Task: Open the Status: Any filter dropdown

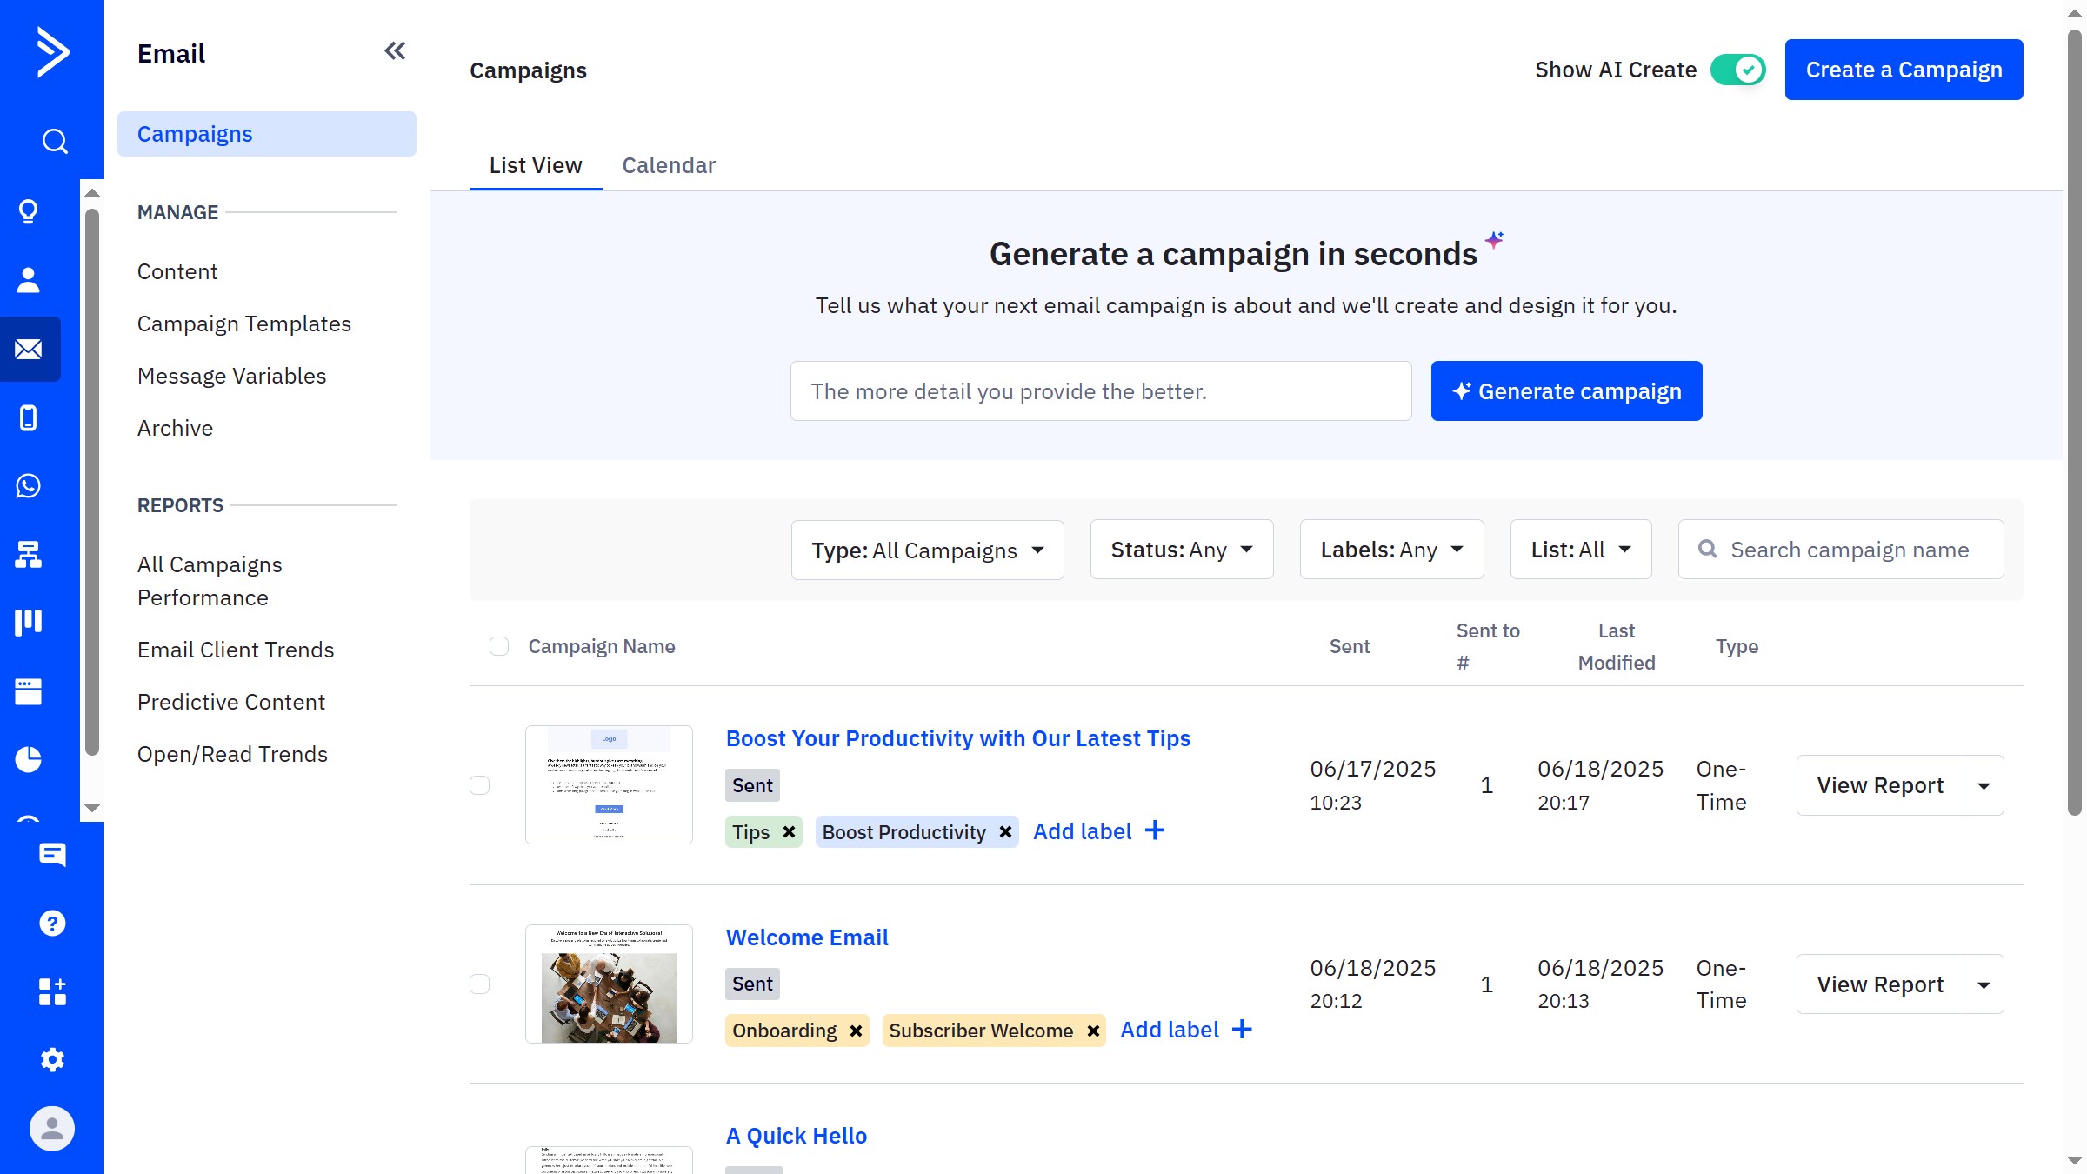Action: 1181,549
